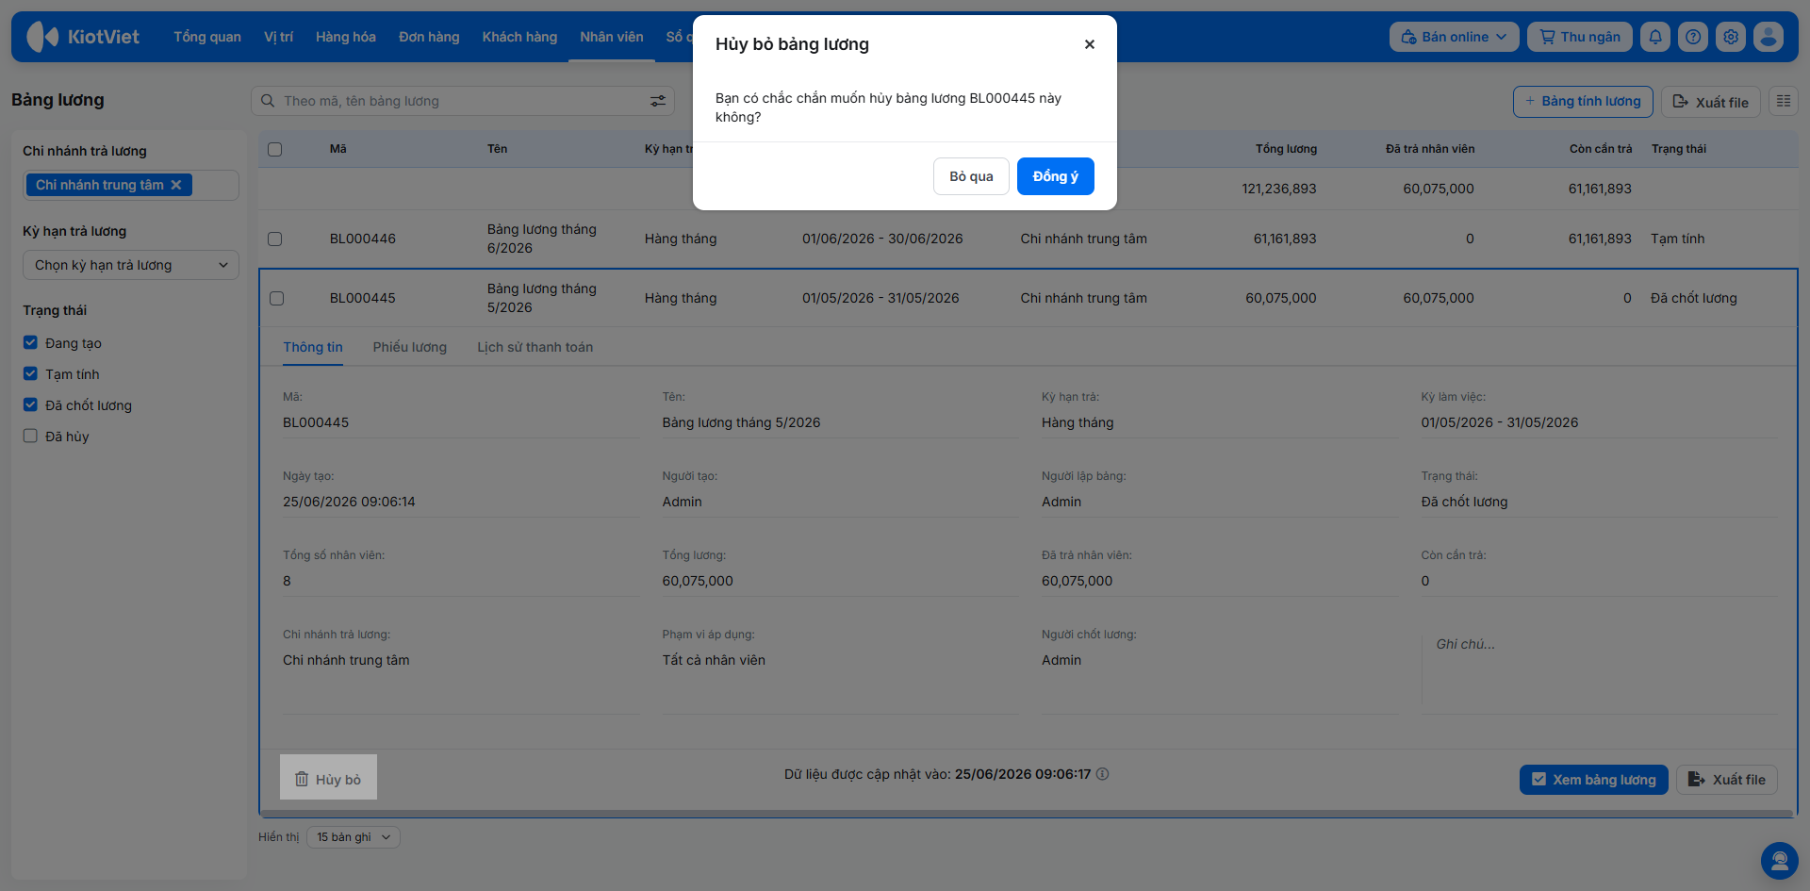Change the 15 bản ghi page size
This screenshot has height=891, width=1810.
[x=354, y=837]
